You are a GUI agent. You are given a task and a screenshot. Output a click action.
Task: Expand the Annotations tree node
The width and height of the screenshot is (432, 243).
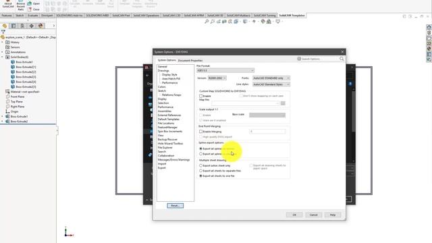click(3, 52)
